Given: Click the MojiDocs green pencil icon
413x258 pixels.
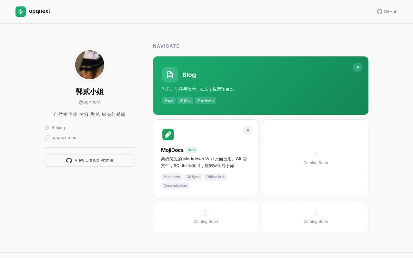Looking at the screenshot, I should tap(168, 134).
